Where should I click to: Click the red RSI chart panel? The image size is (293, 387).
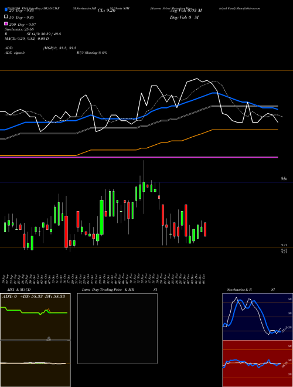[x=257, y=364]
